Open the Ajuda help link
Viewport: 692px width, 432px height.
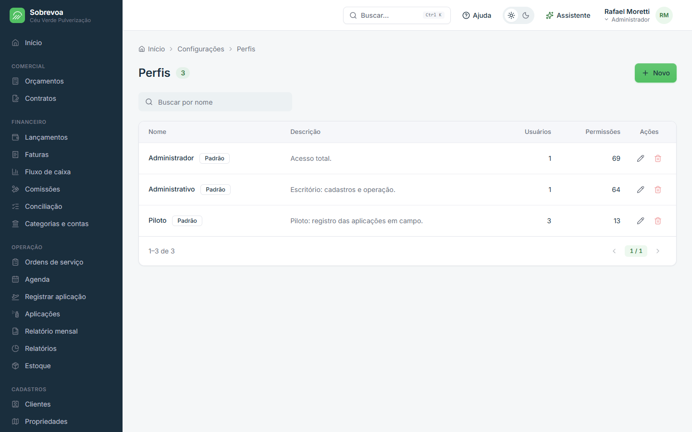(x=477, y=15)
